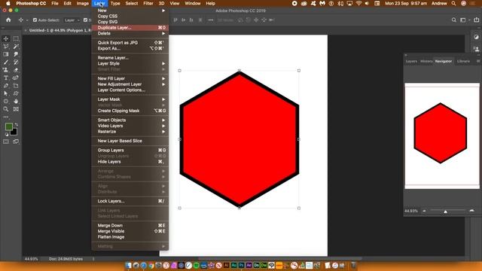Image resolution: width=482 pixels, height=271 pixels.
Task: Click the Share icon at top right
Action: click(x=477, y=20)
